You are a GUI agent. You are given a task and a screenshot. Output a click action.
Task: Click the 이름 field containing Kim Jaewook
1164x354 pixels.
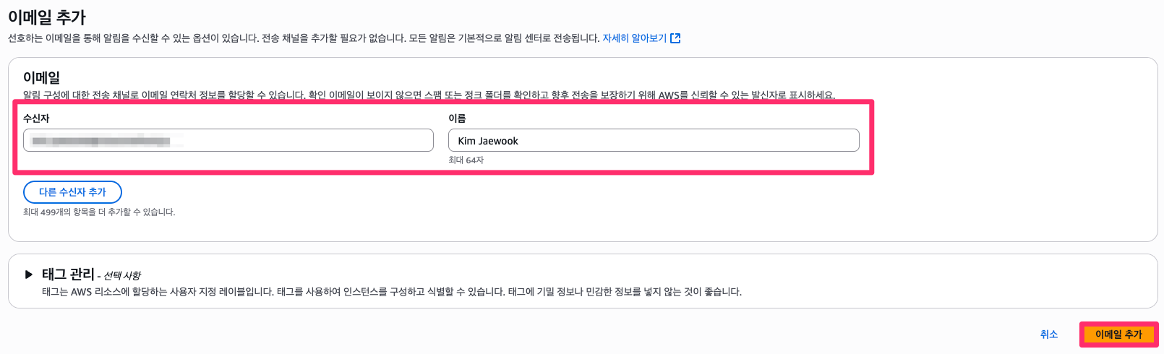pos(654,140)
